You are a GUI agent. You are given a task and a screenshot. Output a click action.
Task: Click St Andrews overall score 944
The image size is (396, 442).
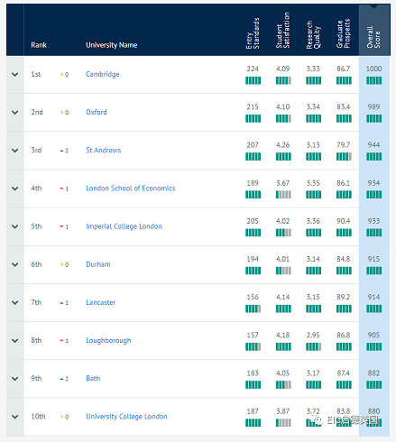[373, 145]
